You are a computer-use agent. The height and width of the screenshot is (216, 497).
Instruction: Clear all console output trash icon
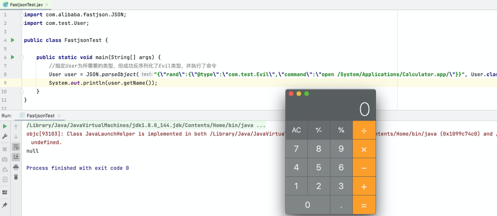(16, 177)
